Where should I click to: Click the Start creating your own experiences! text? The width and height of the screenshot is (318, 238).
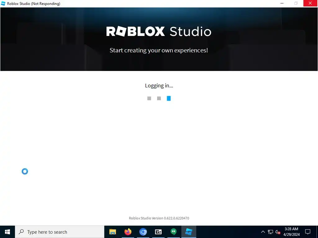click(159, 50)
